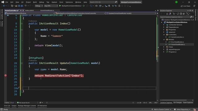Collapse the Models folder
Viewport: 198px width, 111px height.
(x=164, y=39)
